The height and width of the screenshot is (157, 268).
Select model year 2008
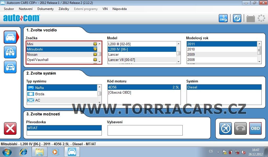click(222, 60)
